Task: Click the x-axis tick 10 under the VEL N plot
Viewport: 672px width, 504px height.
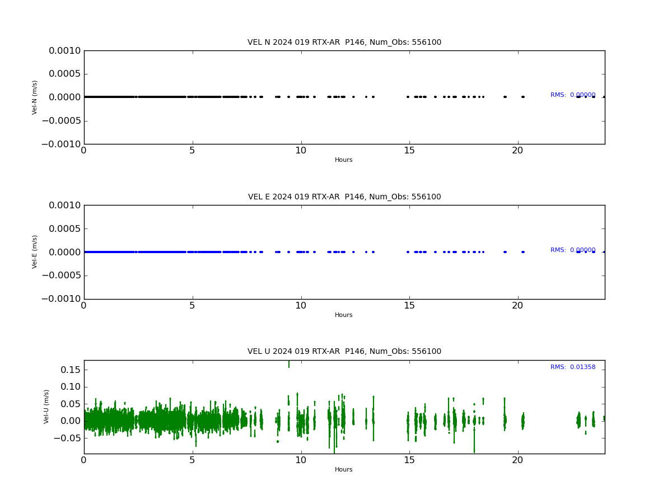Action: (x=301, y=151)
